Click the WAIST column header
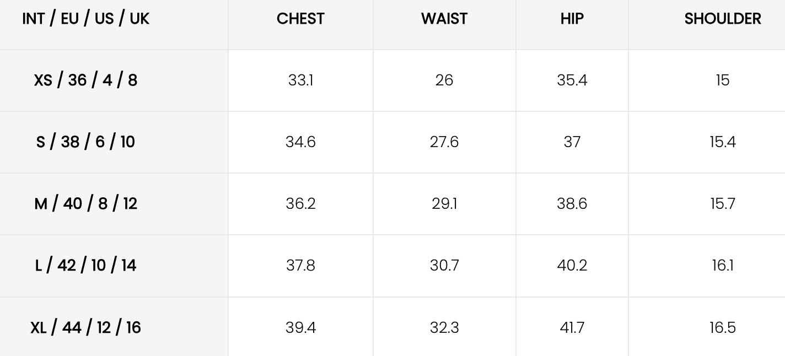The image size is (785, 356). point(444,19)
